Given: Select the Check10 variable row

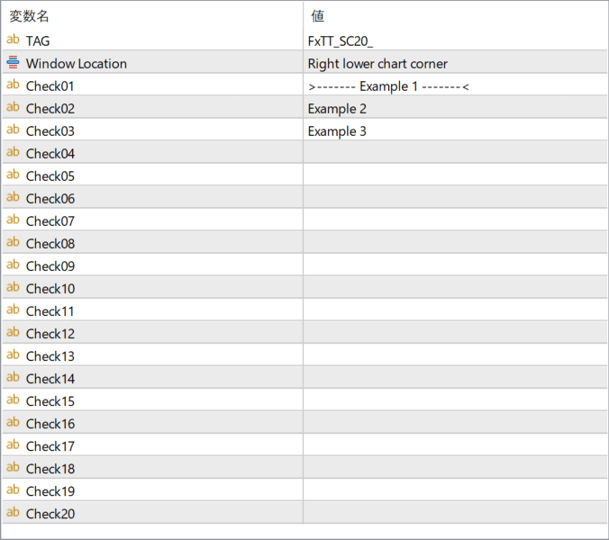Looking at the screenshot, I should pyautogui.click(x=50, y=288).
